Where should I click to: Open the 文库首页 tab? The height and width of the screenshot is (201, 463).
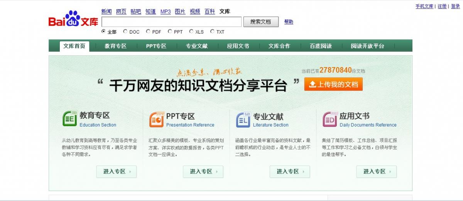click(x=74, y=46)
